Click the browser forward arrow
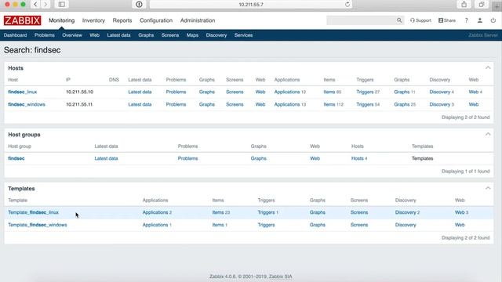The image size is (502, 282). tap(45, 5)
